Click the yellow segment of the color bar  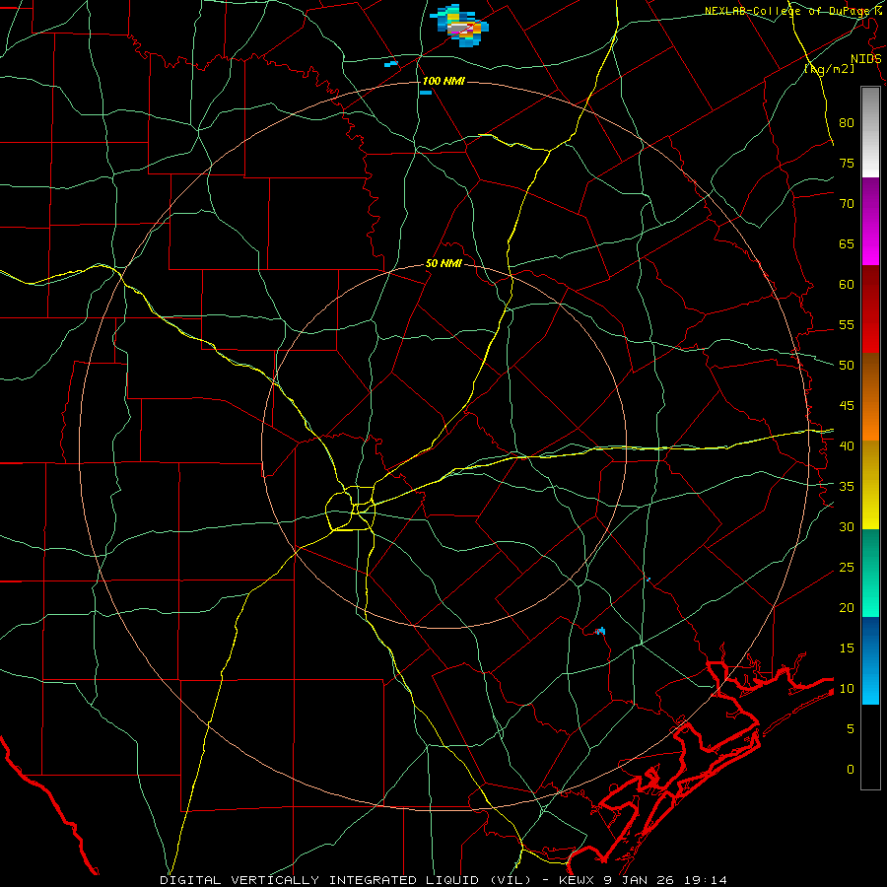click(x=870, y=485)
